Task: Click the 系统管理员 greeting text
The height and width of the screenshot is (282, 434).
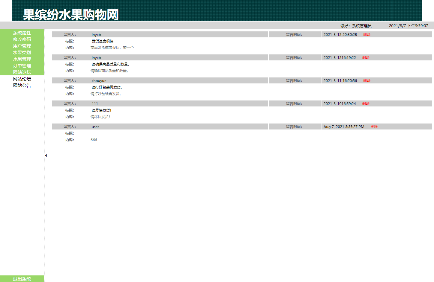Action: point(355,25)
